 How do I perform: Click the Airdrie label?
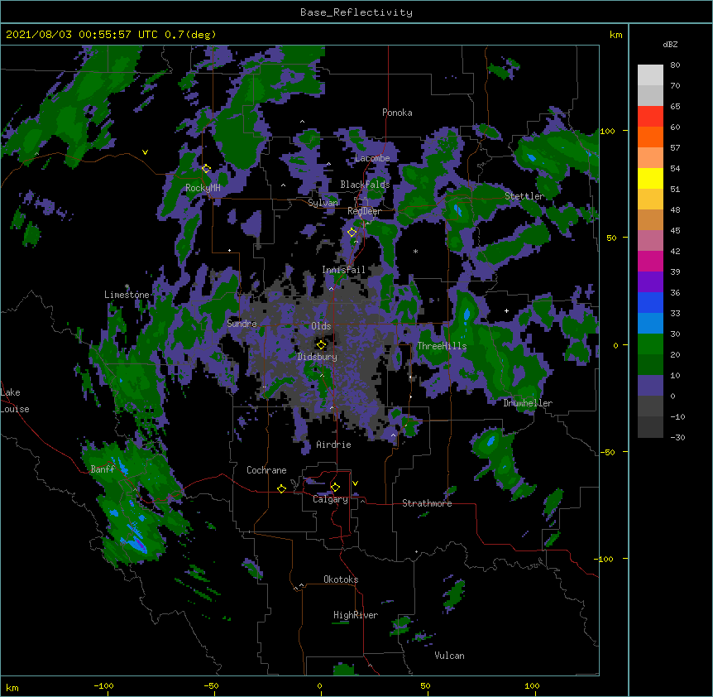pyautogui.click(x=334, y=445)
